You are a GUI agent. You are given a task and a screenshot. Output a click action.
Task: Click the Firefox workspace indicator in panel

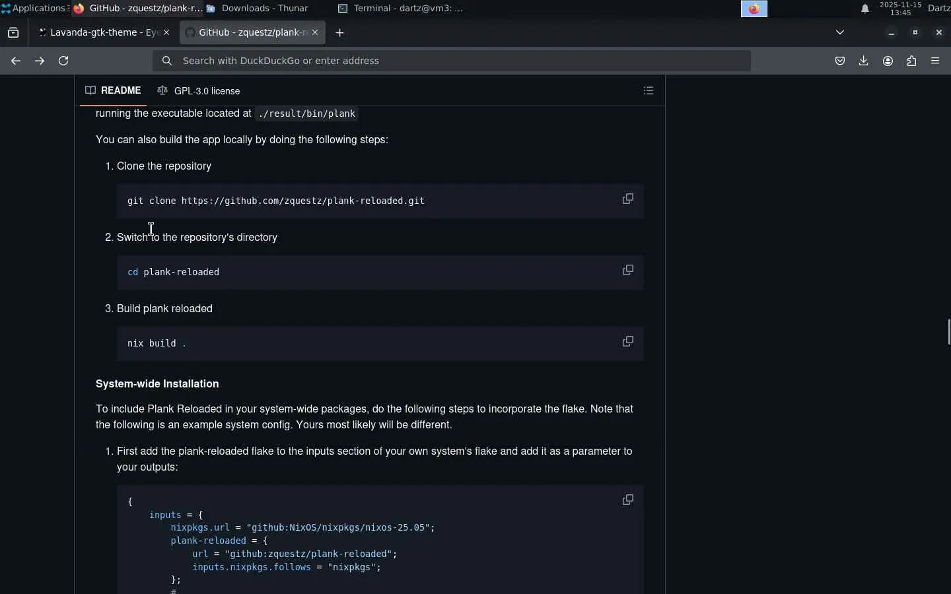pyautogui.click(x=754, y=9)
